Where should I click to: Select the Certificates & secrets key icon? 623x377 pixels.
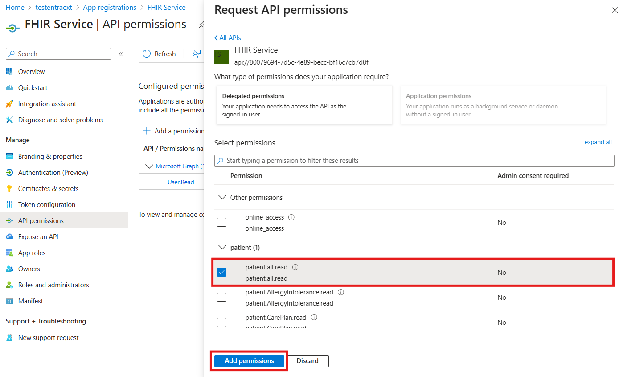coord(9,188)
